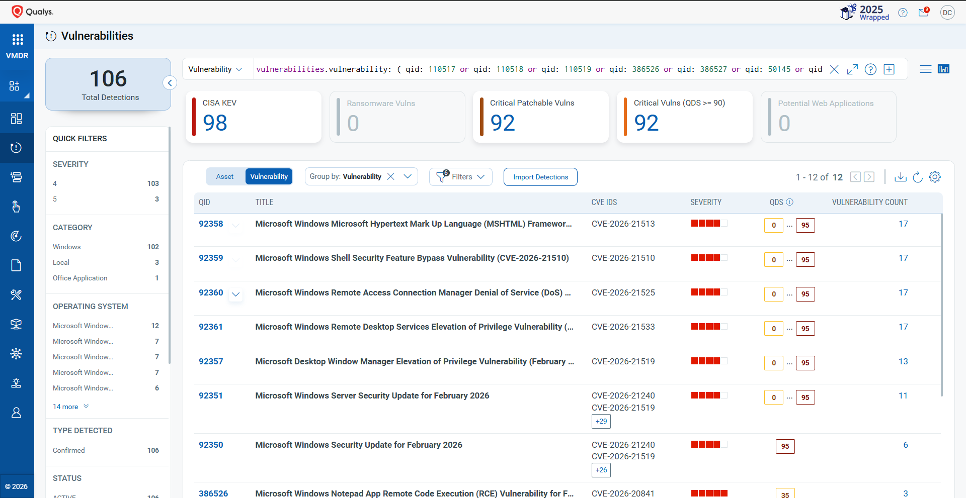Clear the search query with X
The image size is (966, 498).
(x=834, y=69)
